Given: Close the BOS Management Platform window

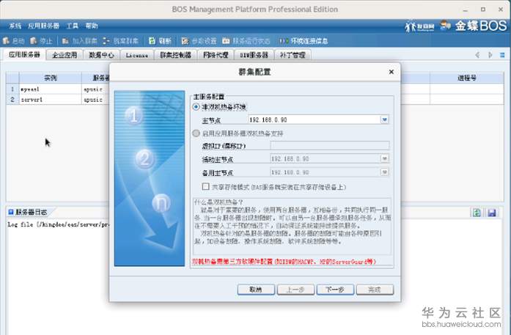Looking at the screenshot, I should [x=501, y=10].
